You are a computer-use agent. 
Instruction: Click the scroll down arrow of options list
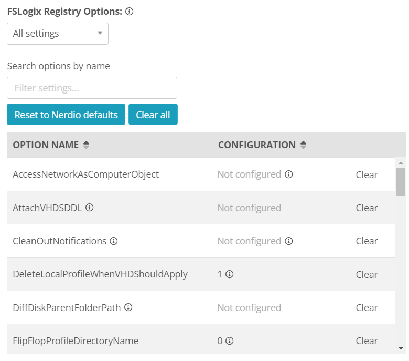401,348
